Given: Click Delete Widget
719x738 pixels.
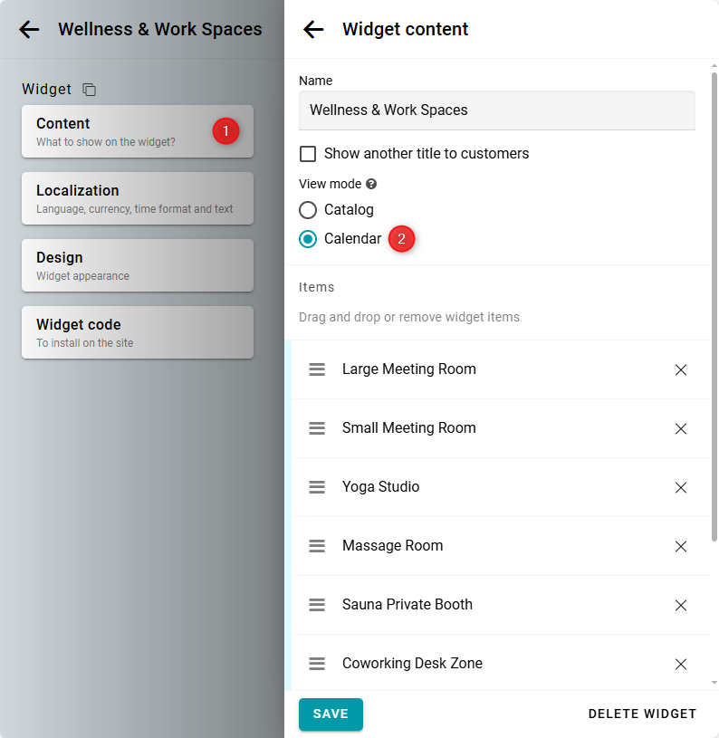Looking at the screenshot, I should point(642,714).
